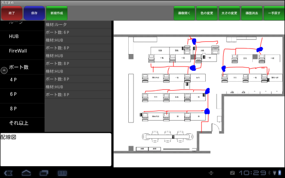Click the 新規作成 button
The height and width of the screenshot is (178, 285).
click(57, 13)
